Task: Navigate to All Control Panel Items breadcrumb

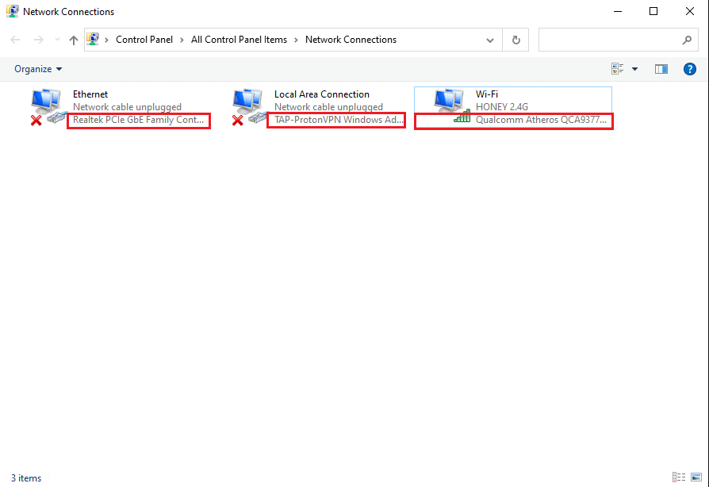Action: [239, 40]
